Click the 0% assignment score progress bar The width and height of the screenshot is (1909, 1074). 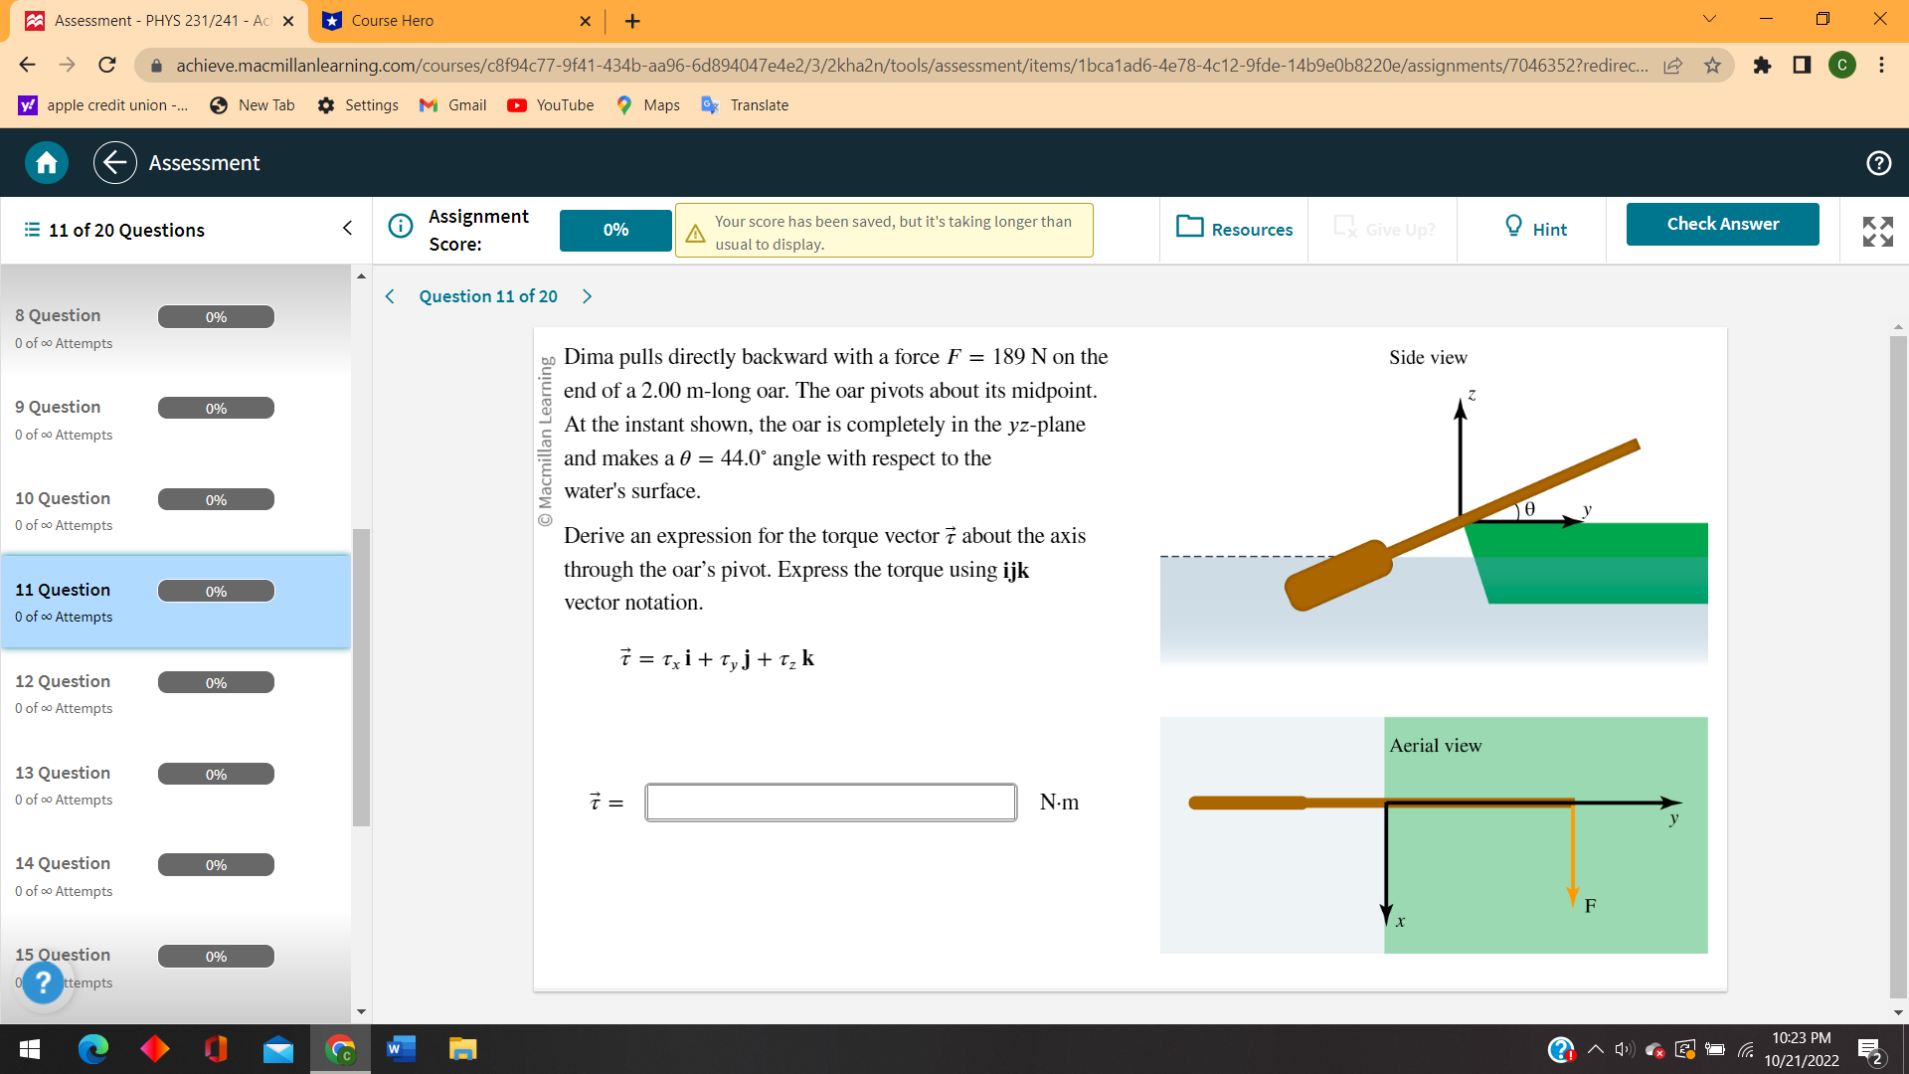tap(614, 230)
